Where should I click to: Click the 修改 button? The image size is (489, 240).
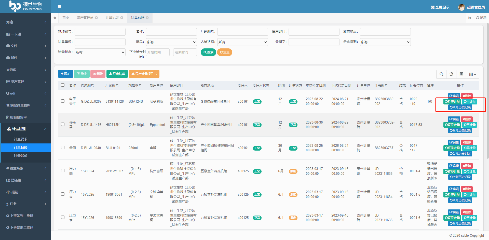point(82,74)
